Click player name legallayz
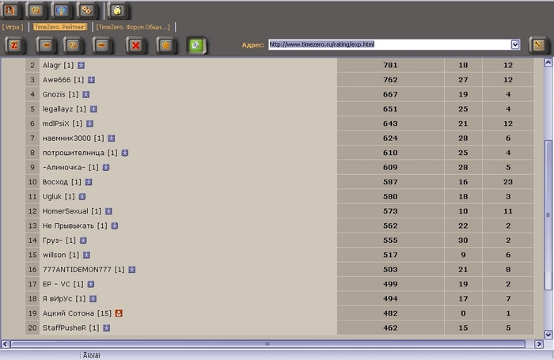The width and height of the screenshot is (554, 360). [58, 109]
